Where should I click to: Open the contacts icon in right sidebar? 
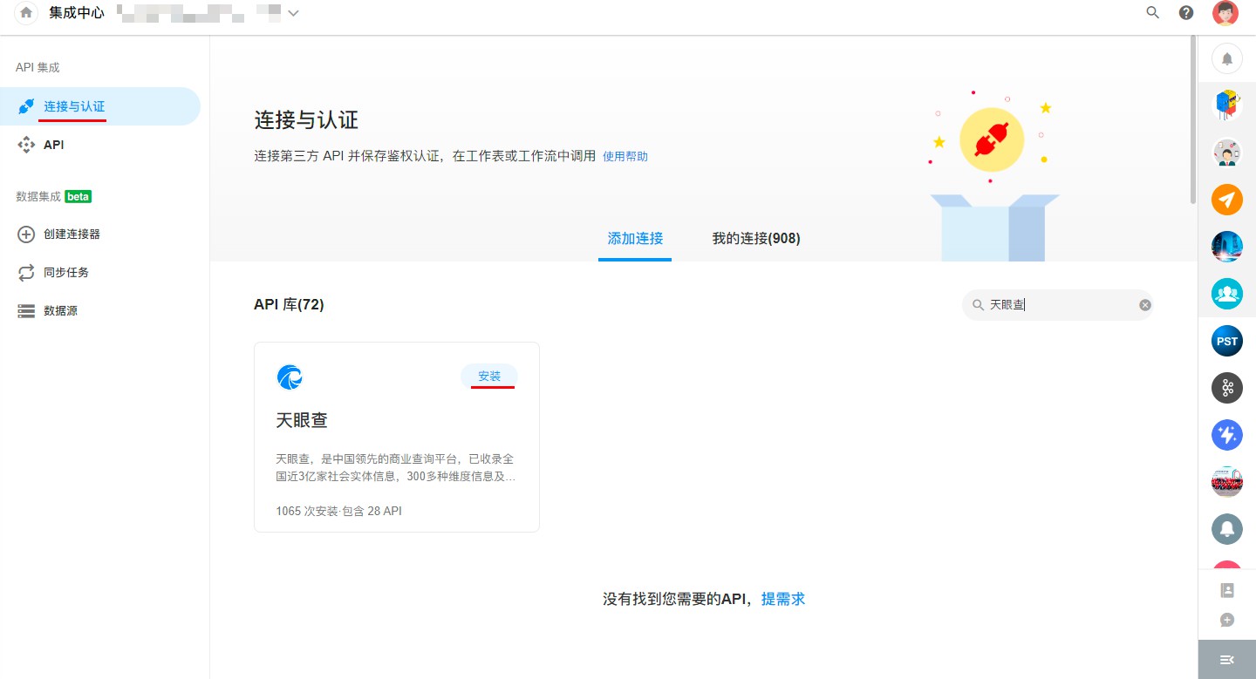click(x=1227, y=590)
